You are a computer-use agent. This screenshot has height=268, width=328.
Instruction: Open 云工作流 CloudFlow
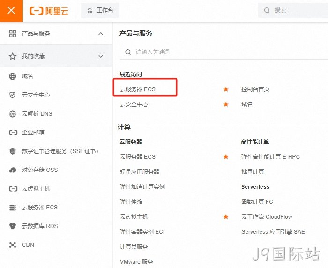267,217
